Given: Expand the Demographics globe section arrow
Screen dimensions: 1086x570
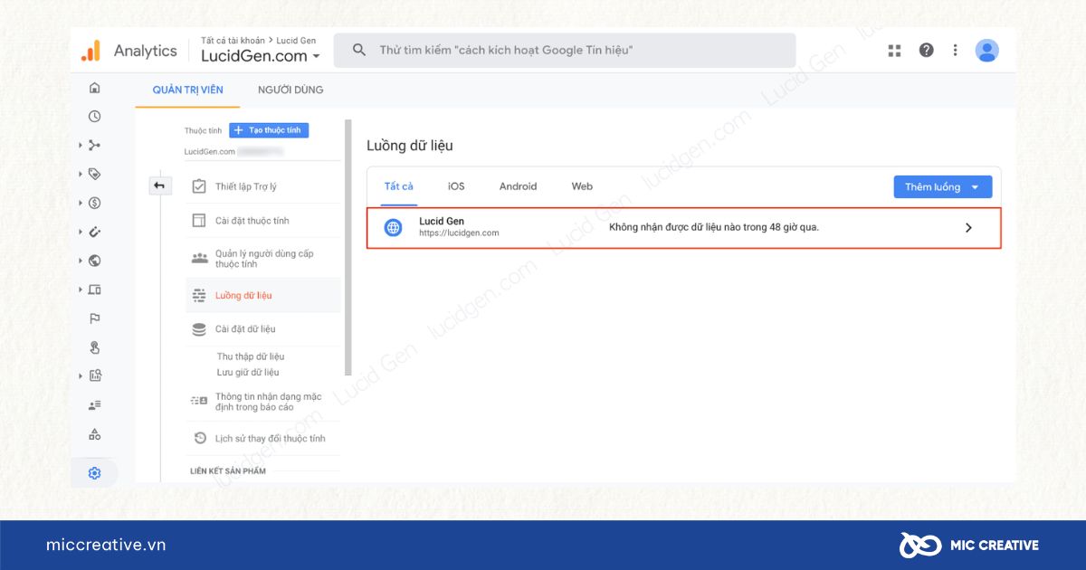Looking at the screenshot, I should point(81,261).
